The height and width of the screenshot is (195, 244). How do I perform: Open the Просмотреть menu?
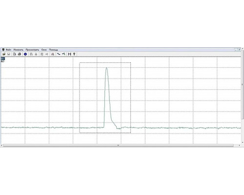coord(32,50)
